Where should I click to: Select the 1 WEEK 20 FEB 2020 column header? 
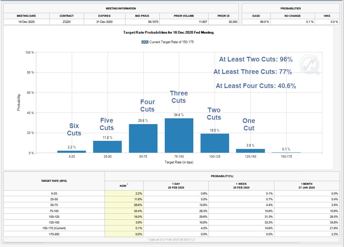point(241,186)
